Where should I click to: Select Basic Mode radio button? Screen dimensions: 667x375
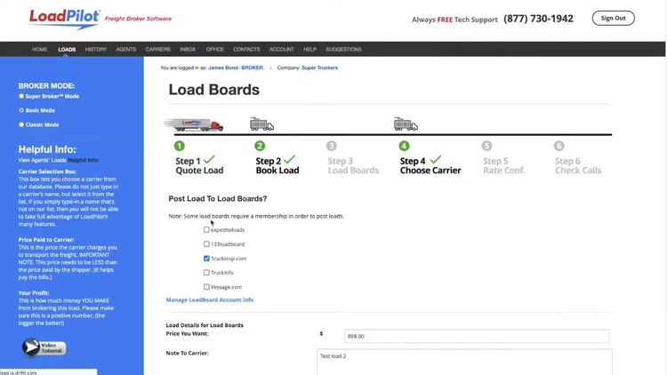tap(21, 110)
